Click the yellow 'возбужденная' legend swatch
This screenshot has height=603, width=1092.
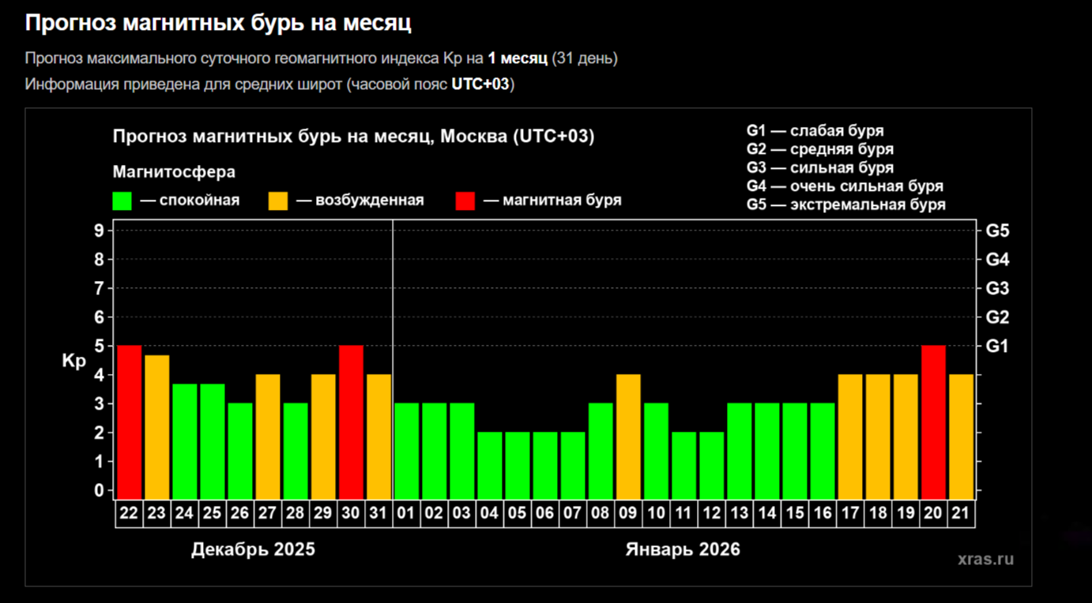click(278, 200)
